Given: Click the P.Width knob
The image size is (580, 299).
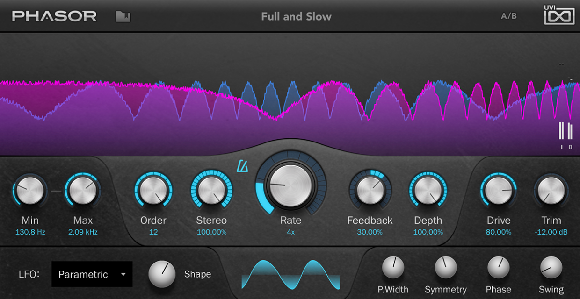Looking at the screenshot, I should click(x=393, y=268).
